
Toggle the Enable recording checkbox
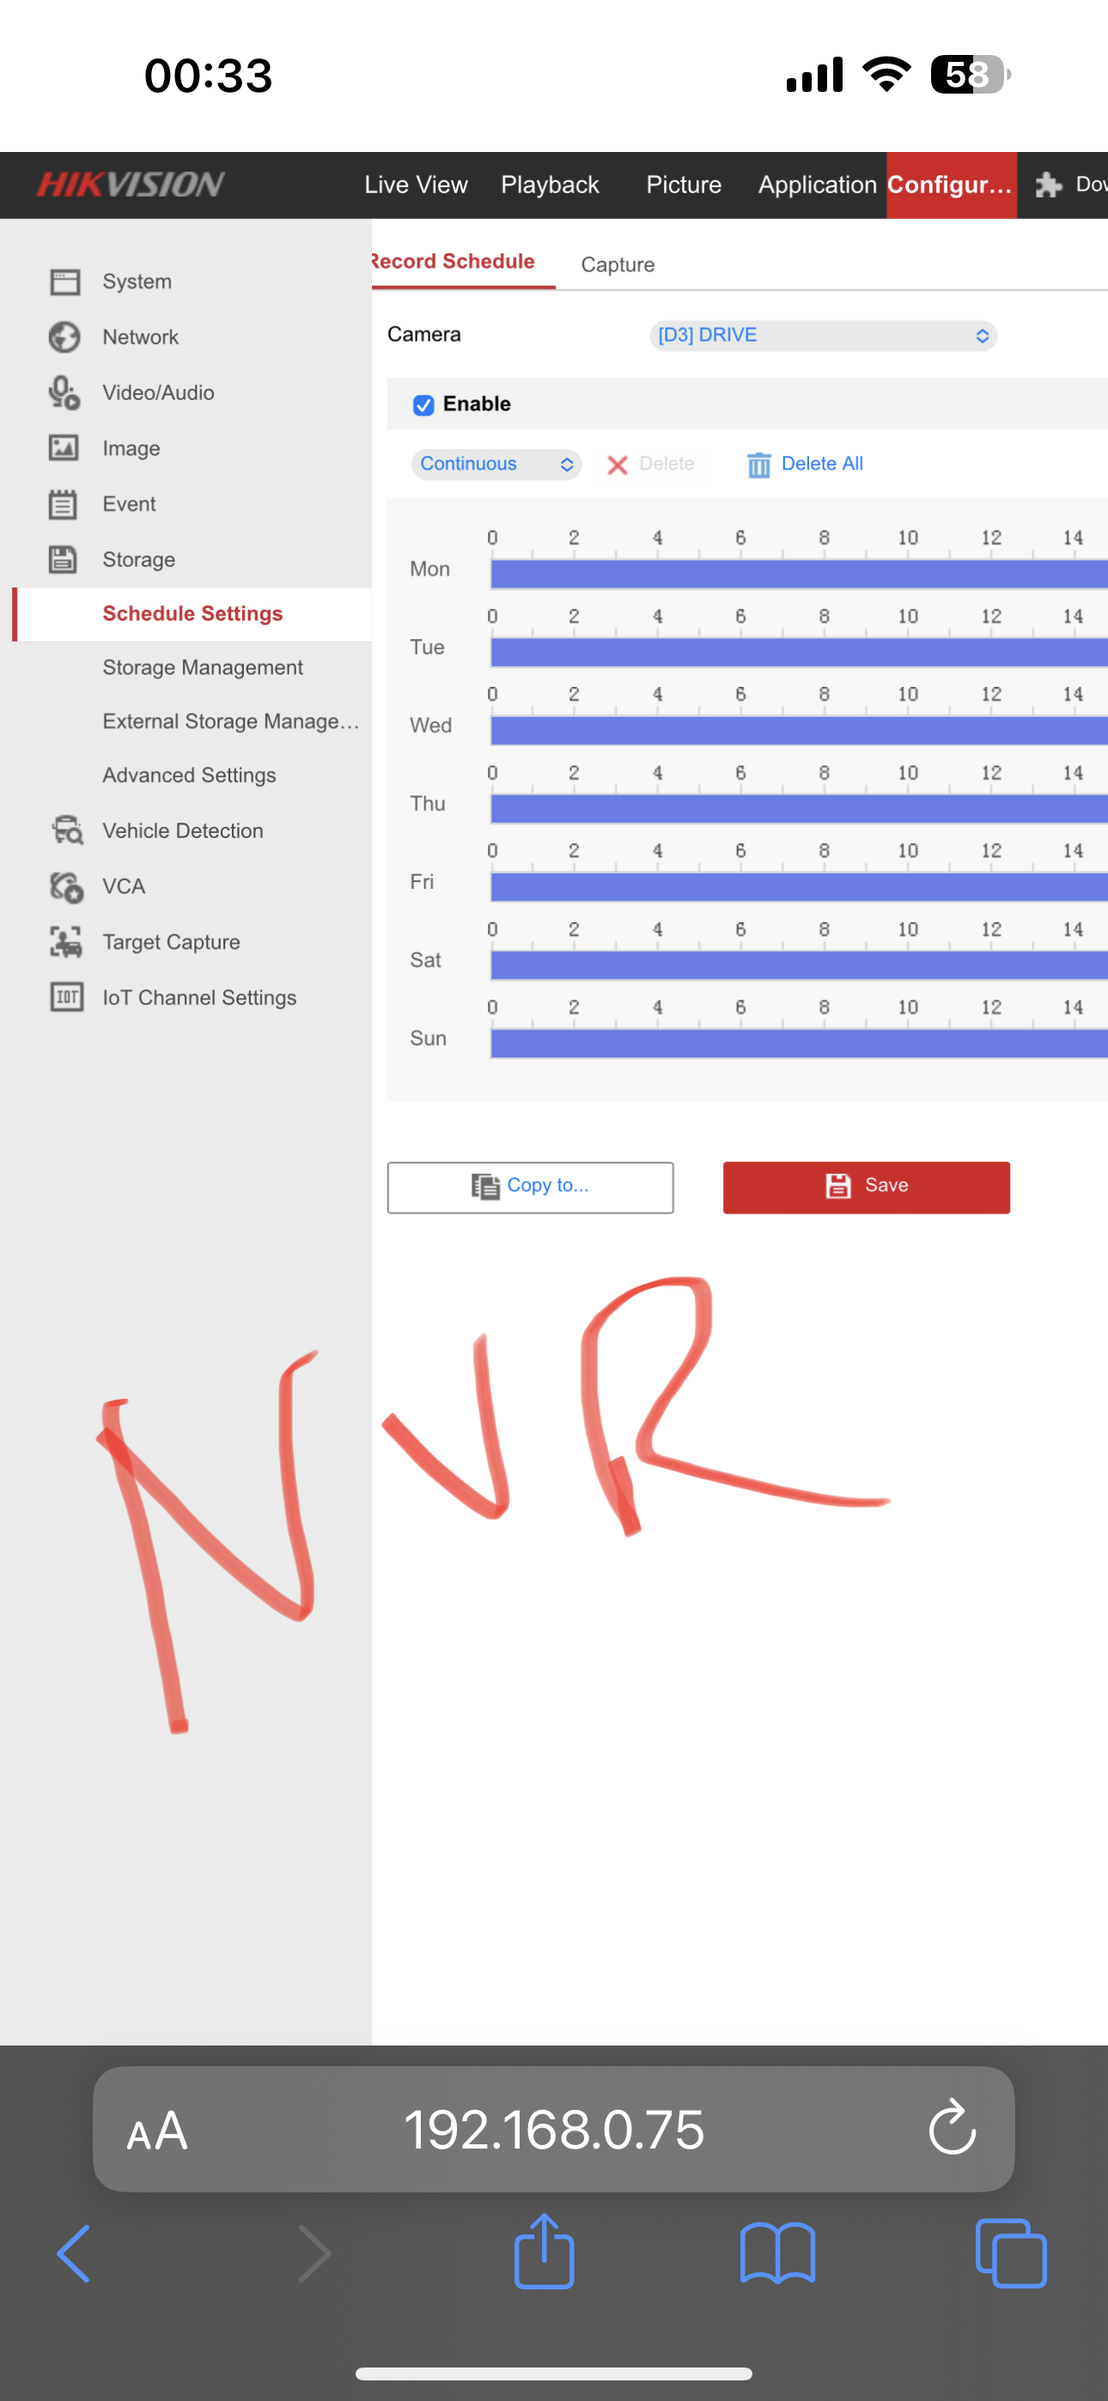[x=423, y=404]
